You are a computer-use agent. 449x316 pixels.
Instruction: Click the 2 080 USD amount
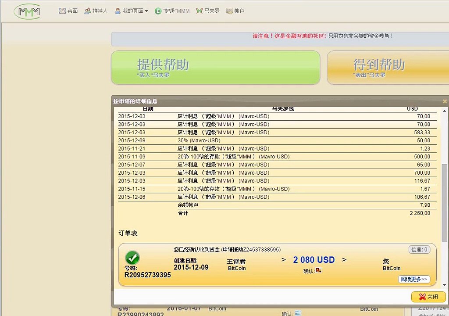(x=314, y=260)
